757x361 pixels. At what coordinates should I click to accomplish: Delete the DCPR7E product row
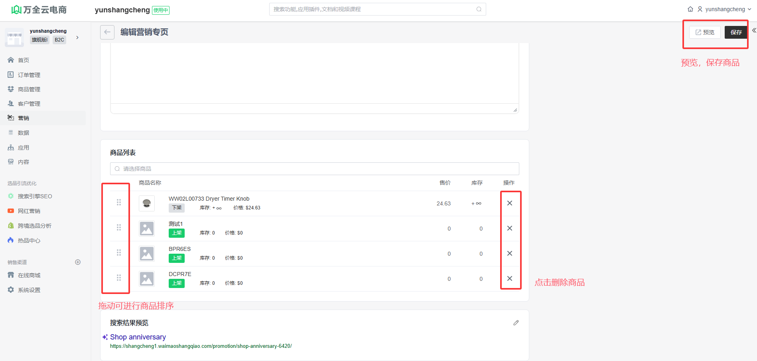(x=509, y=279)
